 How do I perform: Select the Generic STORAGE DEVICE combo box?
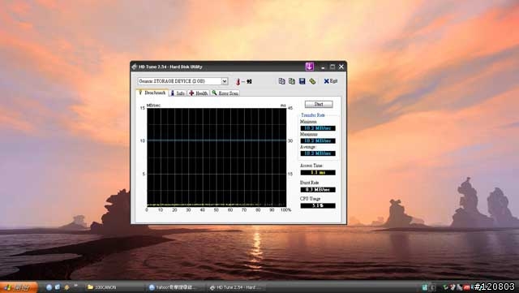pos(182,81)
